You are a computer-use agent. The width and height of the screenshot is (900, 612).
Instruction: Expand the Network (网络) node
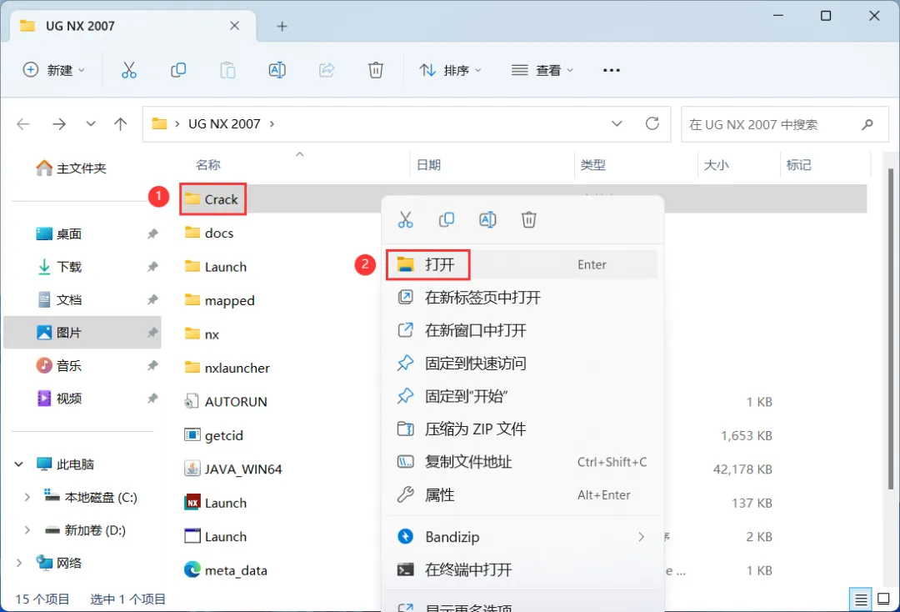(x=19, y=563)
